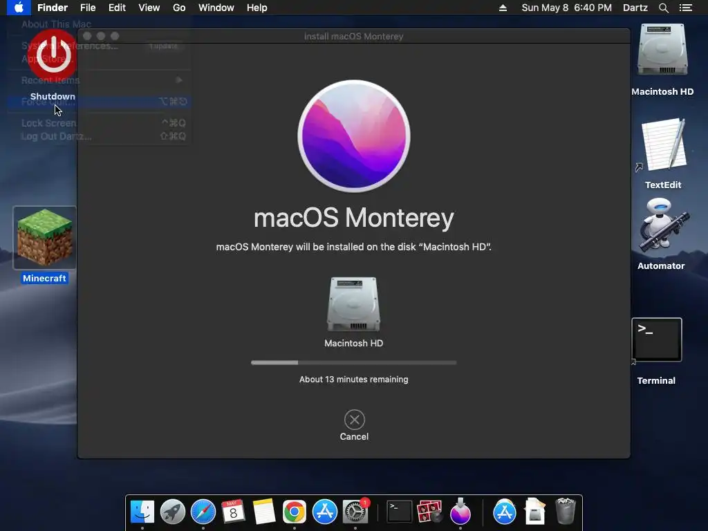708x531 pixels.
Task: Click 'About 13 minutes remaining' text
Action: pyautogui.click(x=353, y=380)
